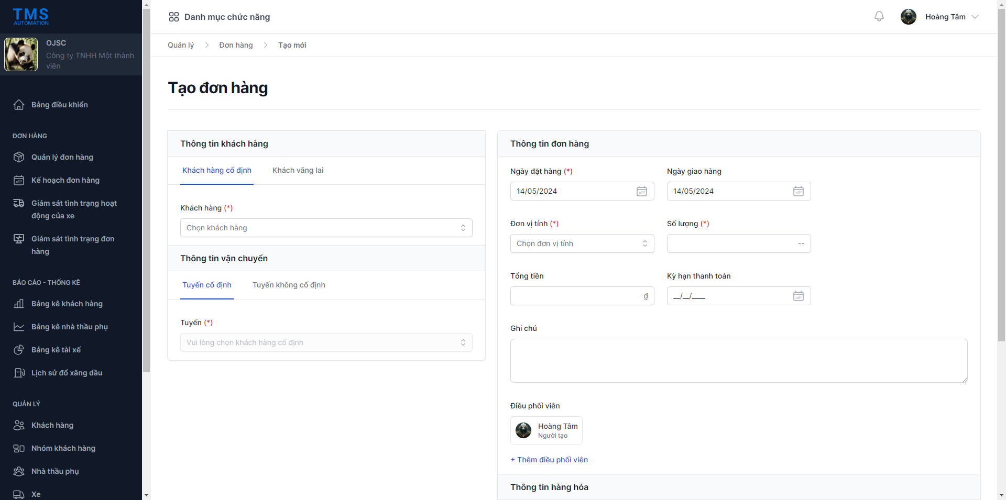Open calendar icon for Ngày đặt hàng
Screen dimensions: 1006x500
[641, 191]
